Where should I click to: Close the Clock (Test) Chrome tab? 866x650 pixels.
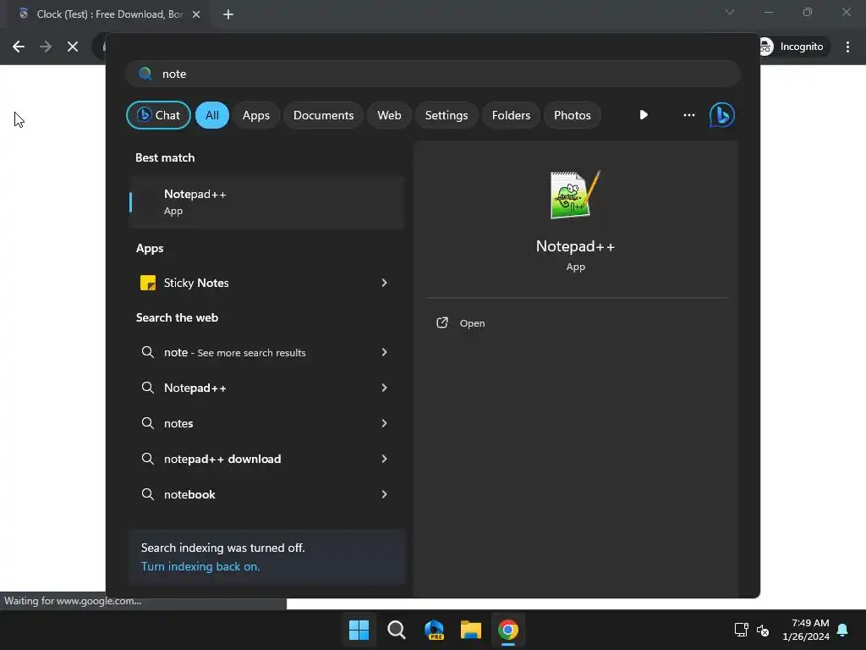pyautogui.click(x=196, y=14)
